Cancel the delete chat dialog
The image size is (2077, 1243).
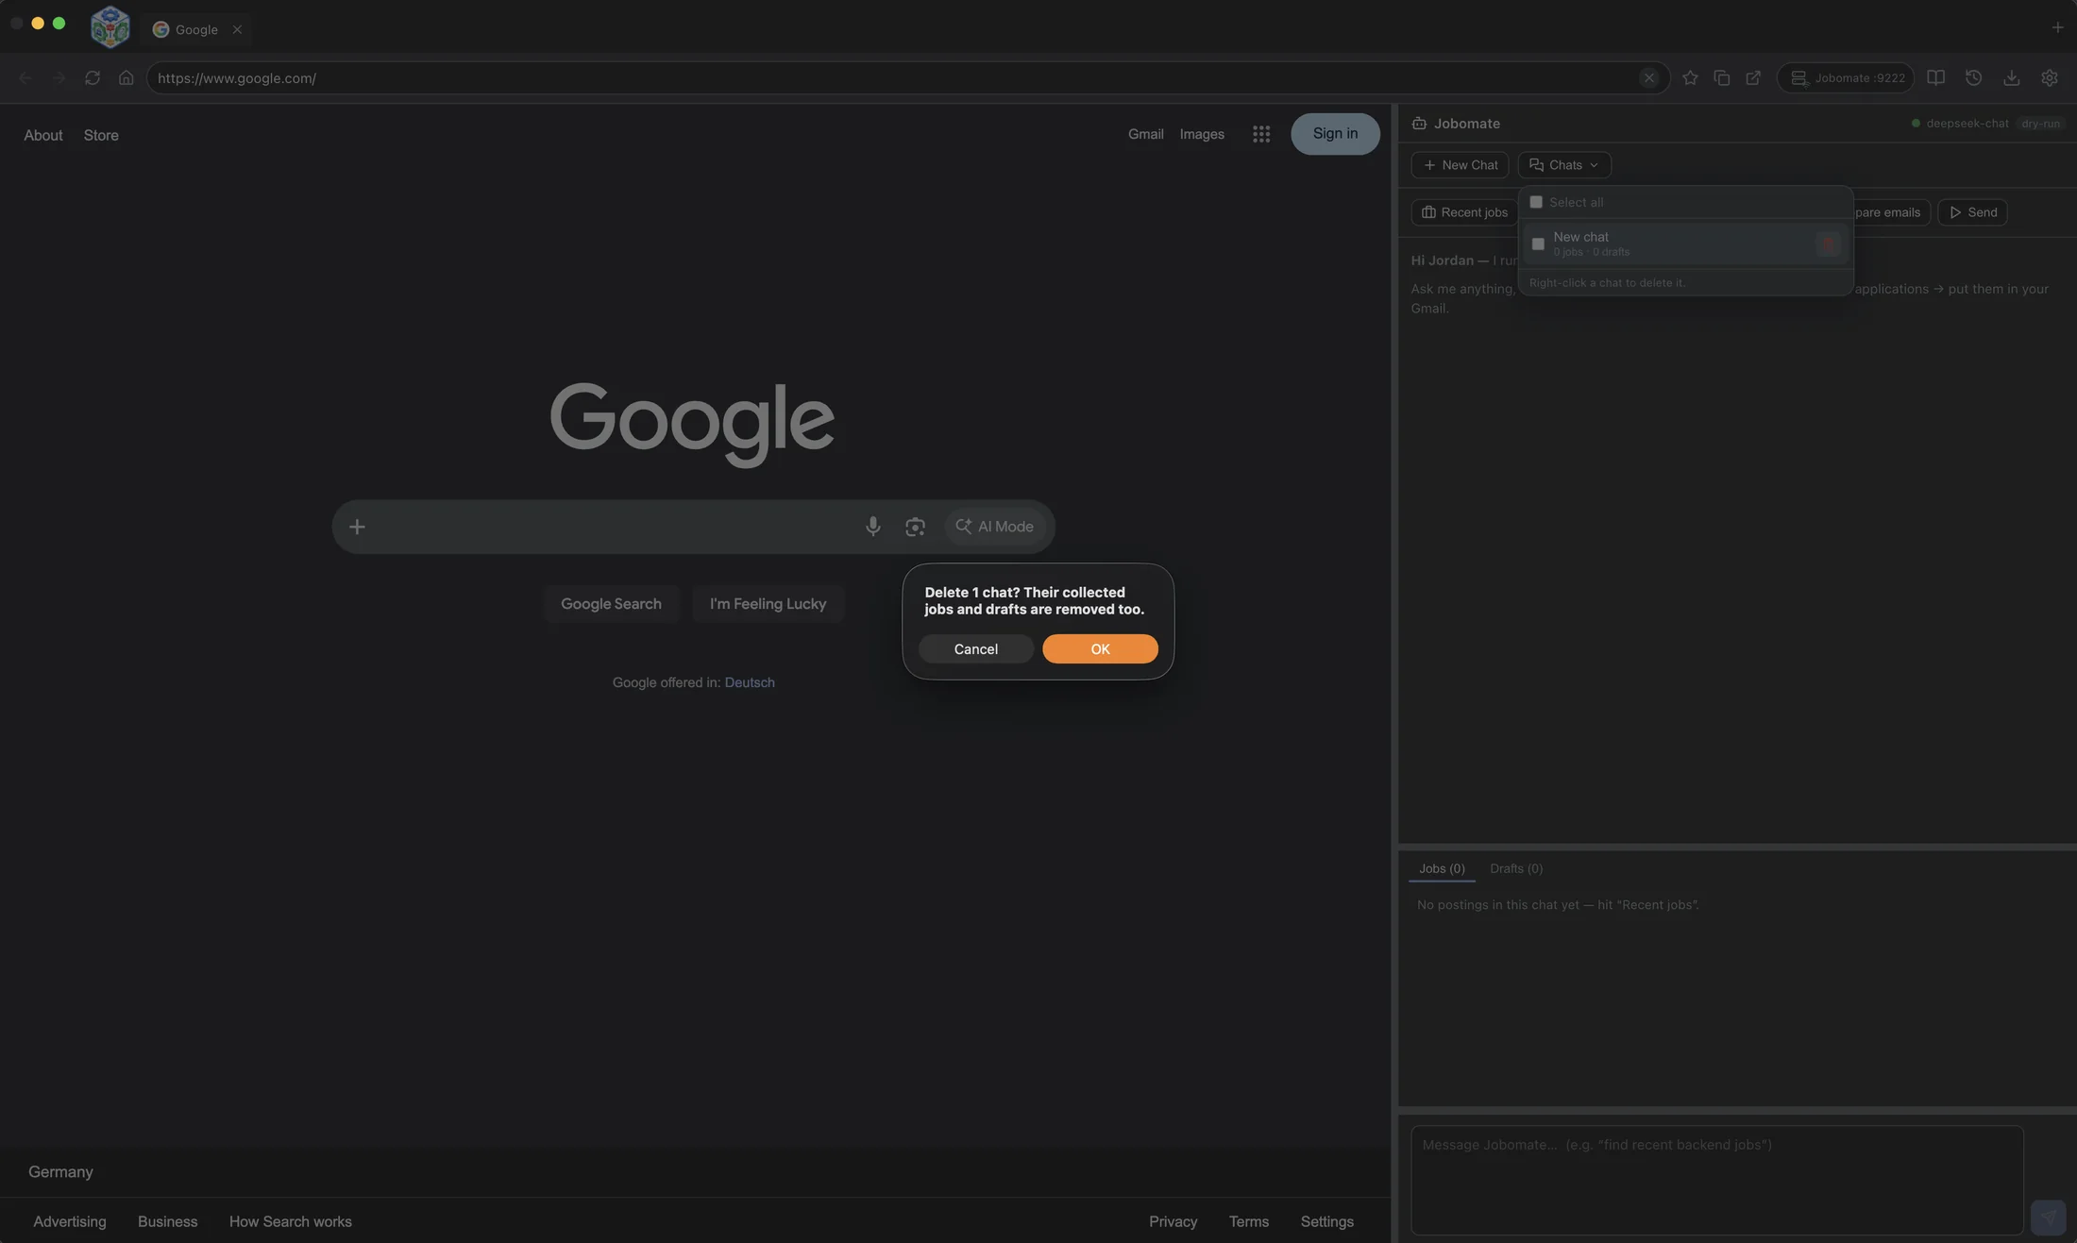pos(975,648)
